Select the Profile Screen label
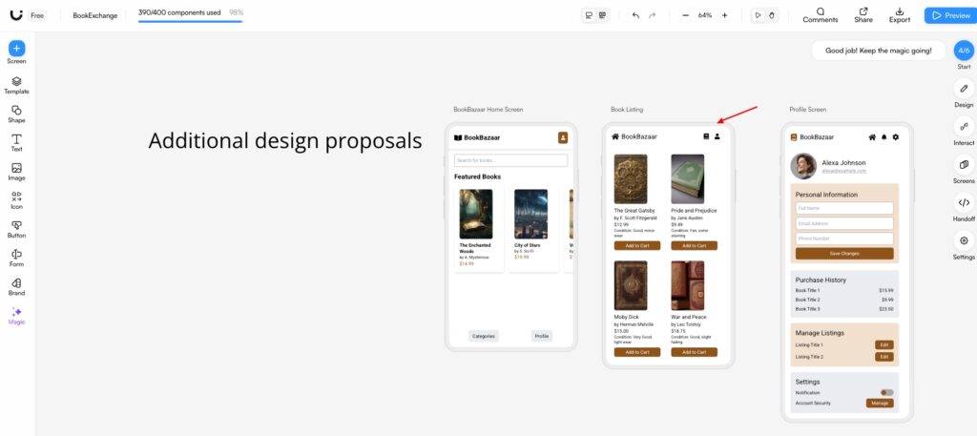 tap(807, 110)
